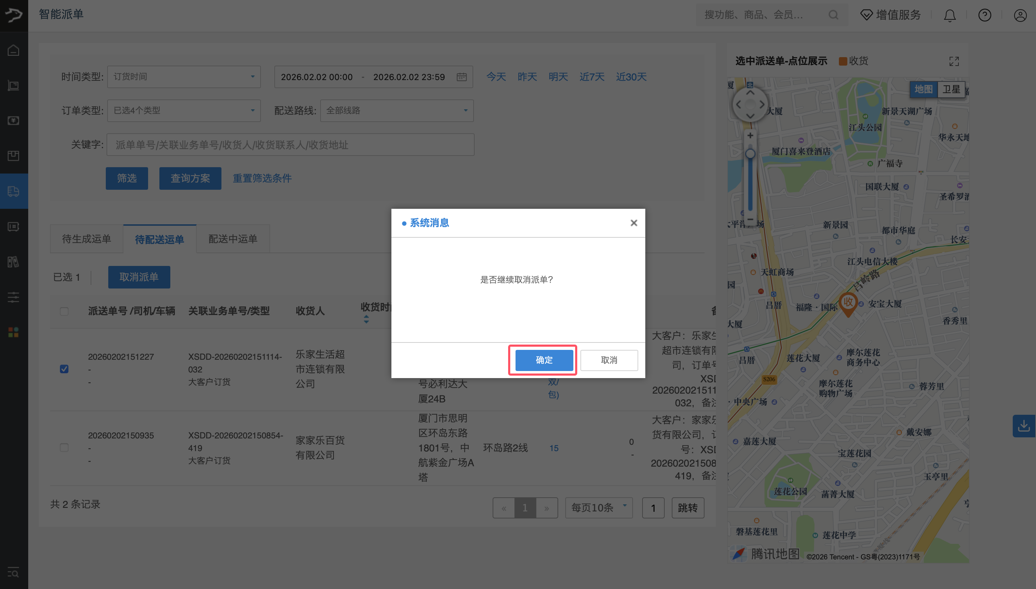Click the calendar icon in date range field
This screenshot has width=1036, height=589.
tap(462, 77)
